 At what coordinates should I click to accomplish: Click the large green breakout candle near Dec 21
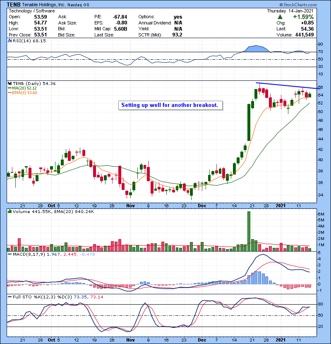(249, 122)
